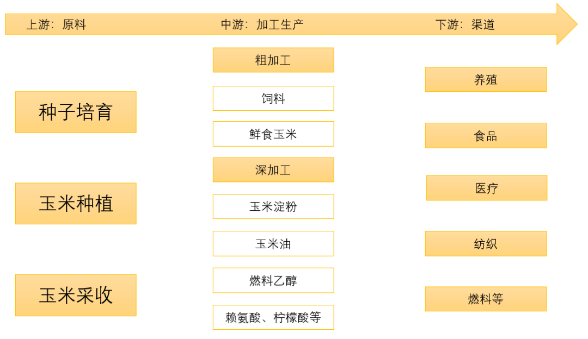Select the 鲜食玉米 box
The width and height of the screenshot is (588, 339).
click(x=273, y=134)
